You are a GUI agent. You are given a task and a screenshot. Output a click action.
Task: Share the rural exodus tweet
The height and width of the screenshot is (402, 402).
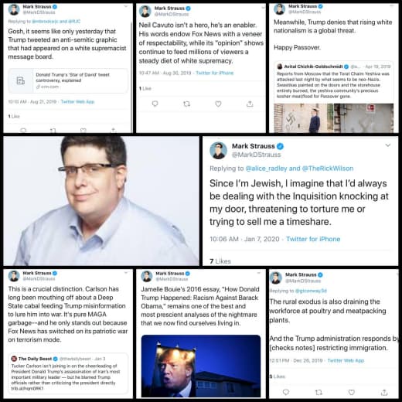click(x=384, y=392)
